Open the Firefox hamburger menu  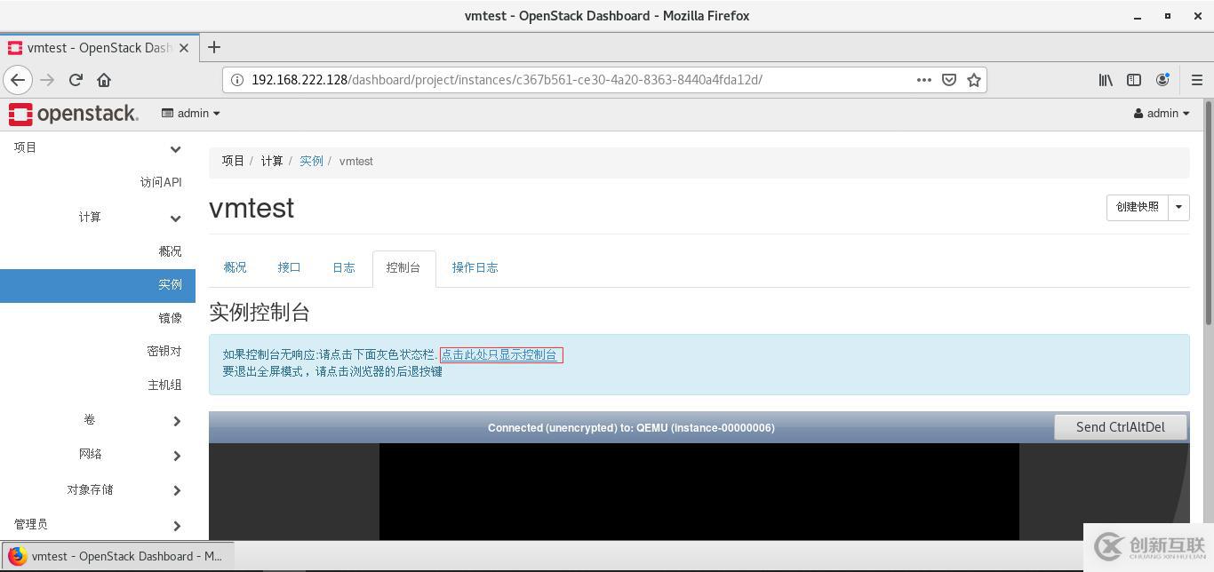(1197, 80)
